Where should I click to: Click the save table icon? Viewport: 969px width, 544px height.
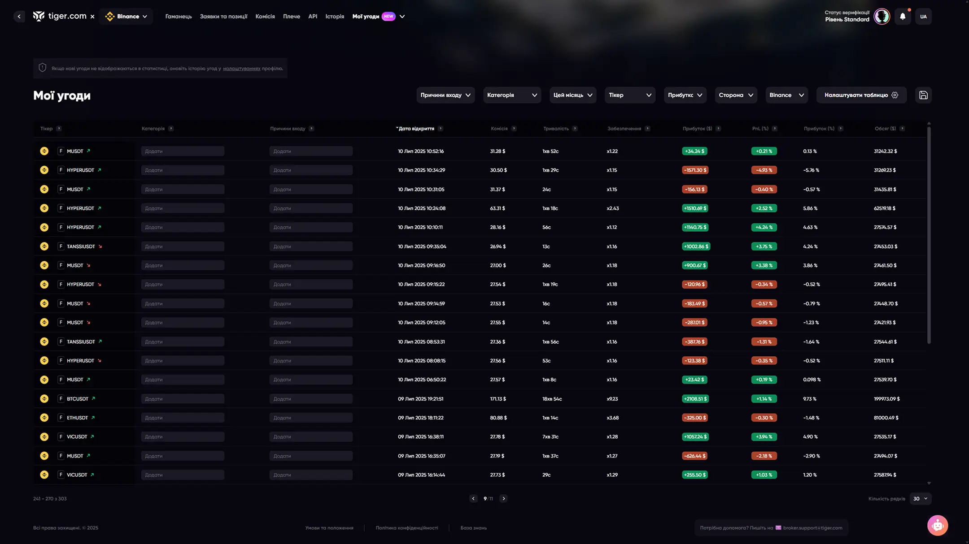click(x=923, y=95)
